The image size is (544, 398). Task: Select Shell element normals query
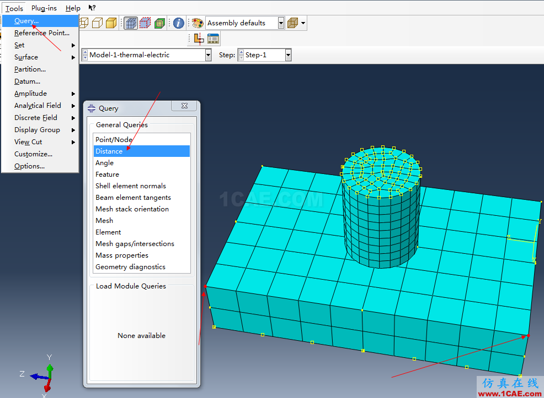142,186
